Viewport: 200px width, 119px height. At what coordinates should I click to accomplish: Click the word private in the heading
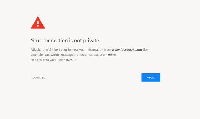91,41
